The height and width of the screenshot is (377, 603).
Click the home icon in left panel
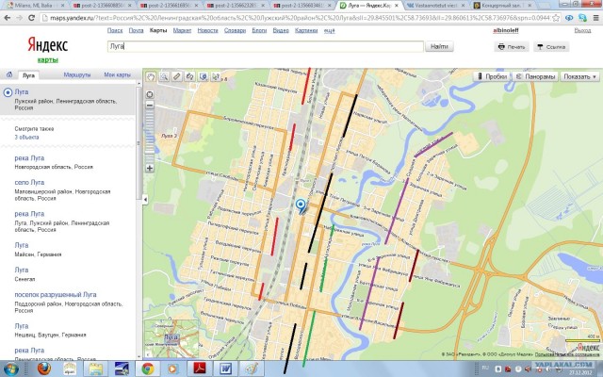(x=8, y=74)
